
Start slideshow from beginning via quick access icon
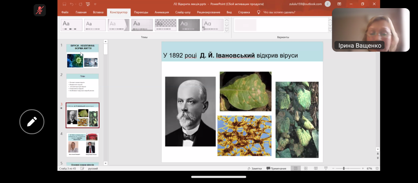pyautogui.click(x=88, y=4)
